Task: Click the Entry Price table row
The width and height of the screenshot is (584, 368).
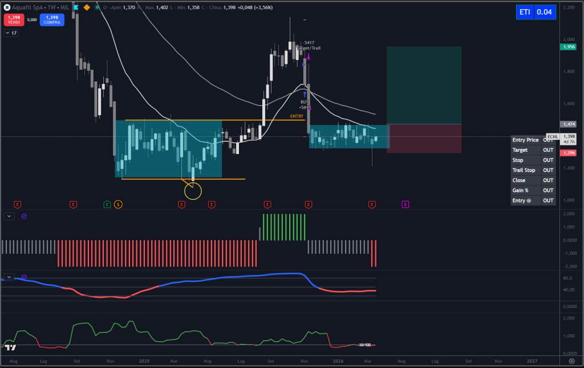Action: pyautogui.click(x=533, y=140)
